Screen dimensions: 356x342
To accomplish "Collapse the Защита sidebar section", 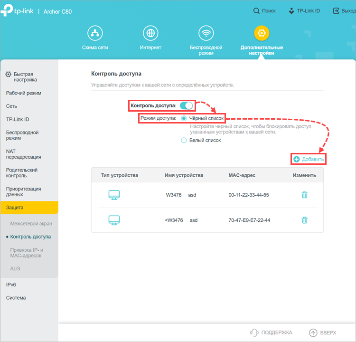I will 29,208.
